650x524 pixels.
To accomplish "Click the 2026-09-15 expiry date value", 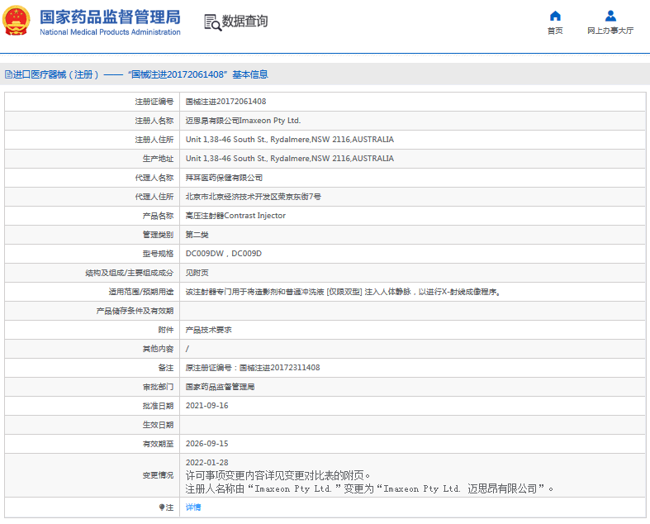I will pos(206,443).
